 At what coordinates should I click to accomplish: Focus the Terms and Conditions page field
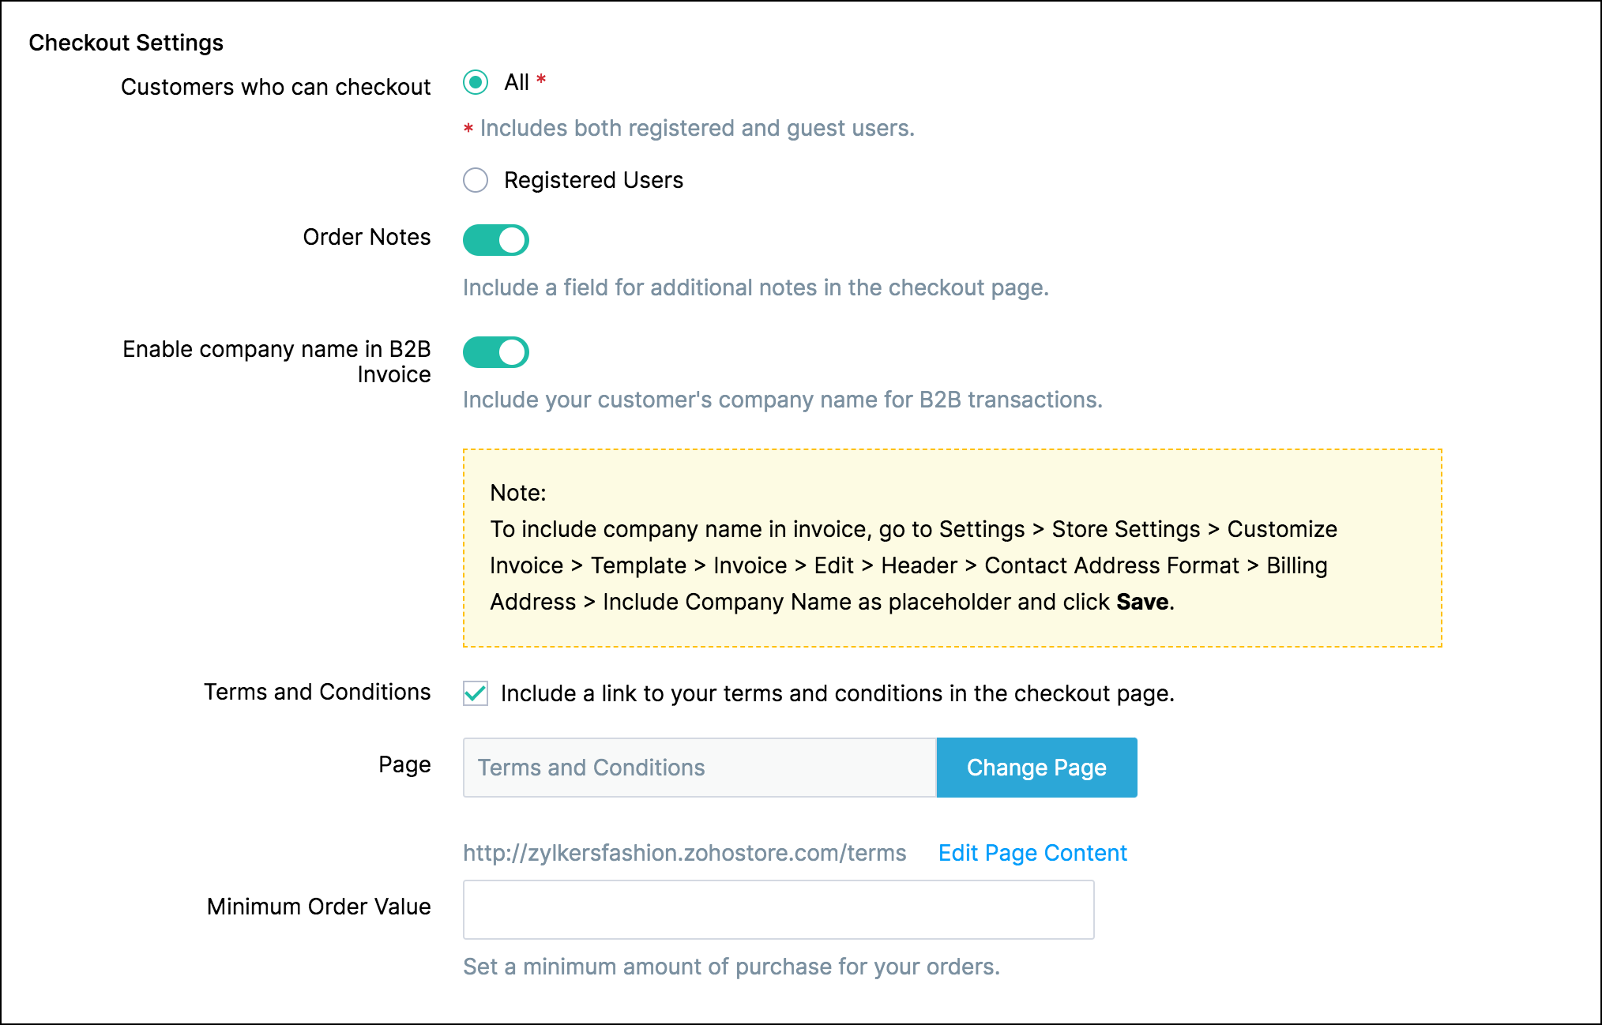point(699,768)
